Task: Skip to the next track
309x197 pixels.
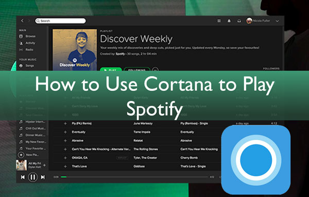Action: tap(43, 177)
